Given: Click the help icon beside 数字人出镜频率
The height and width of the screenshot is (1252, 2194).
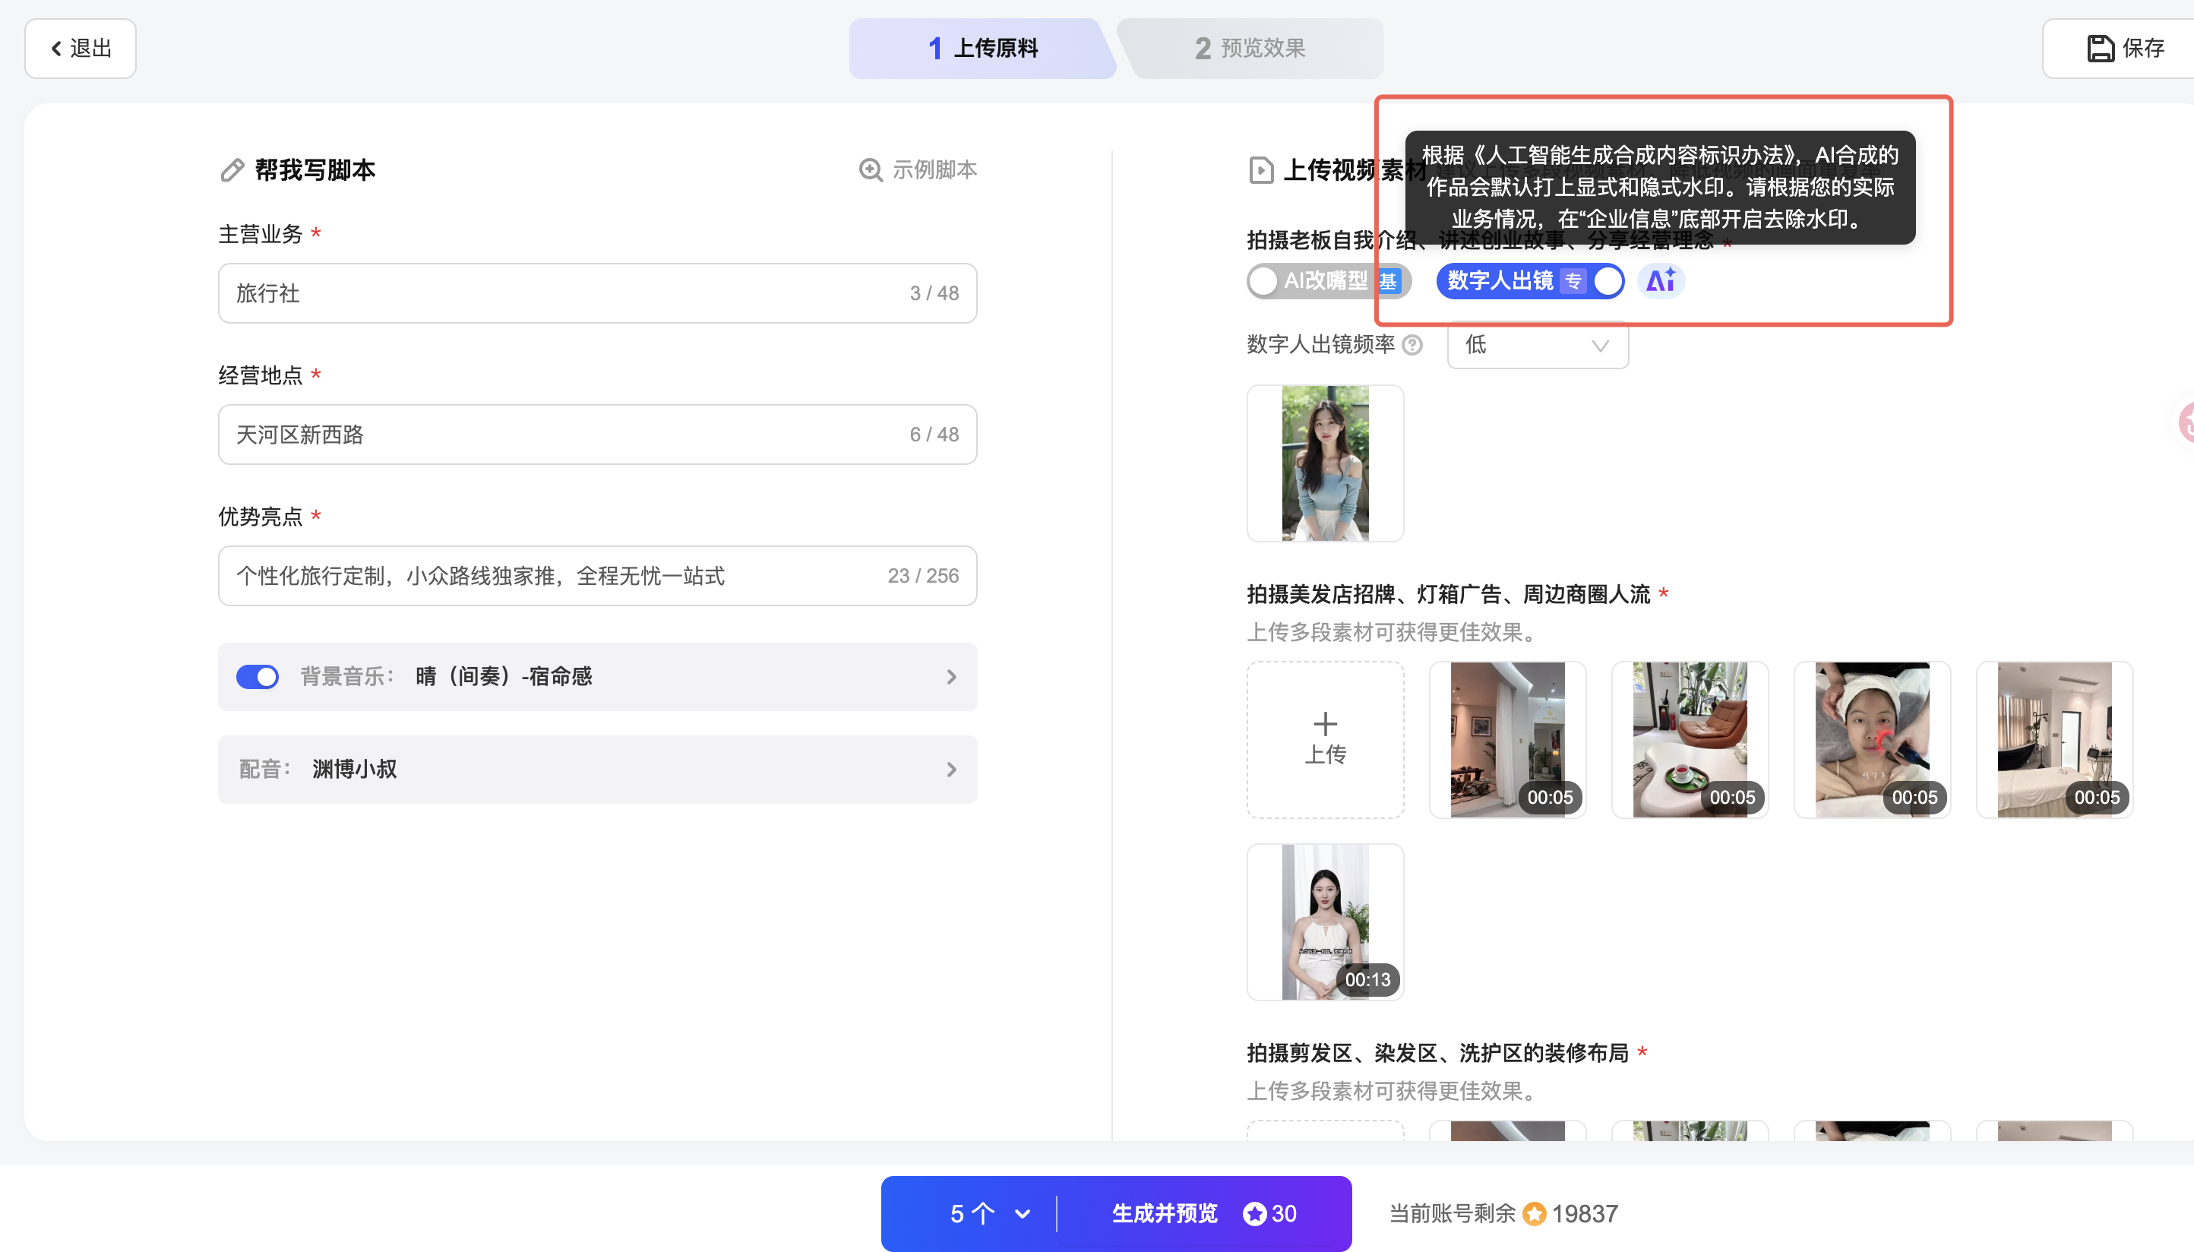Looking at the screenshot, I should click(x=1412, y=345).
